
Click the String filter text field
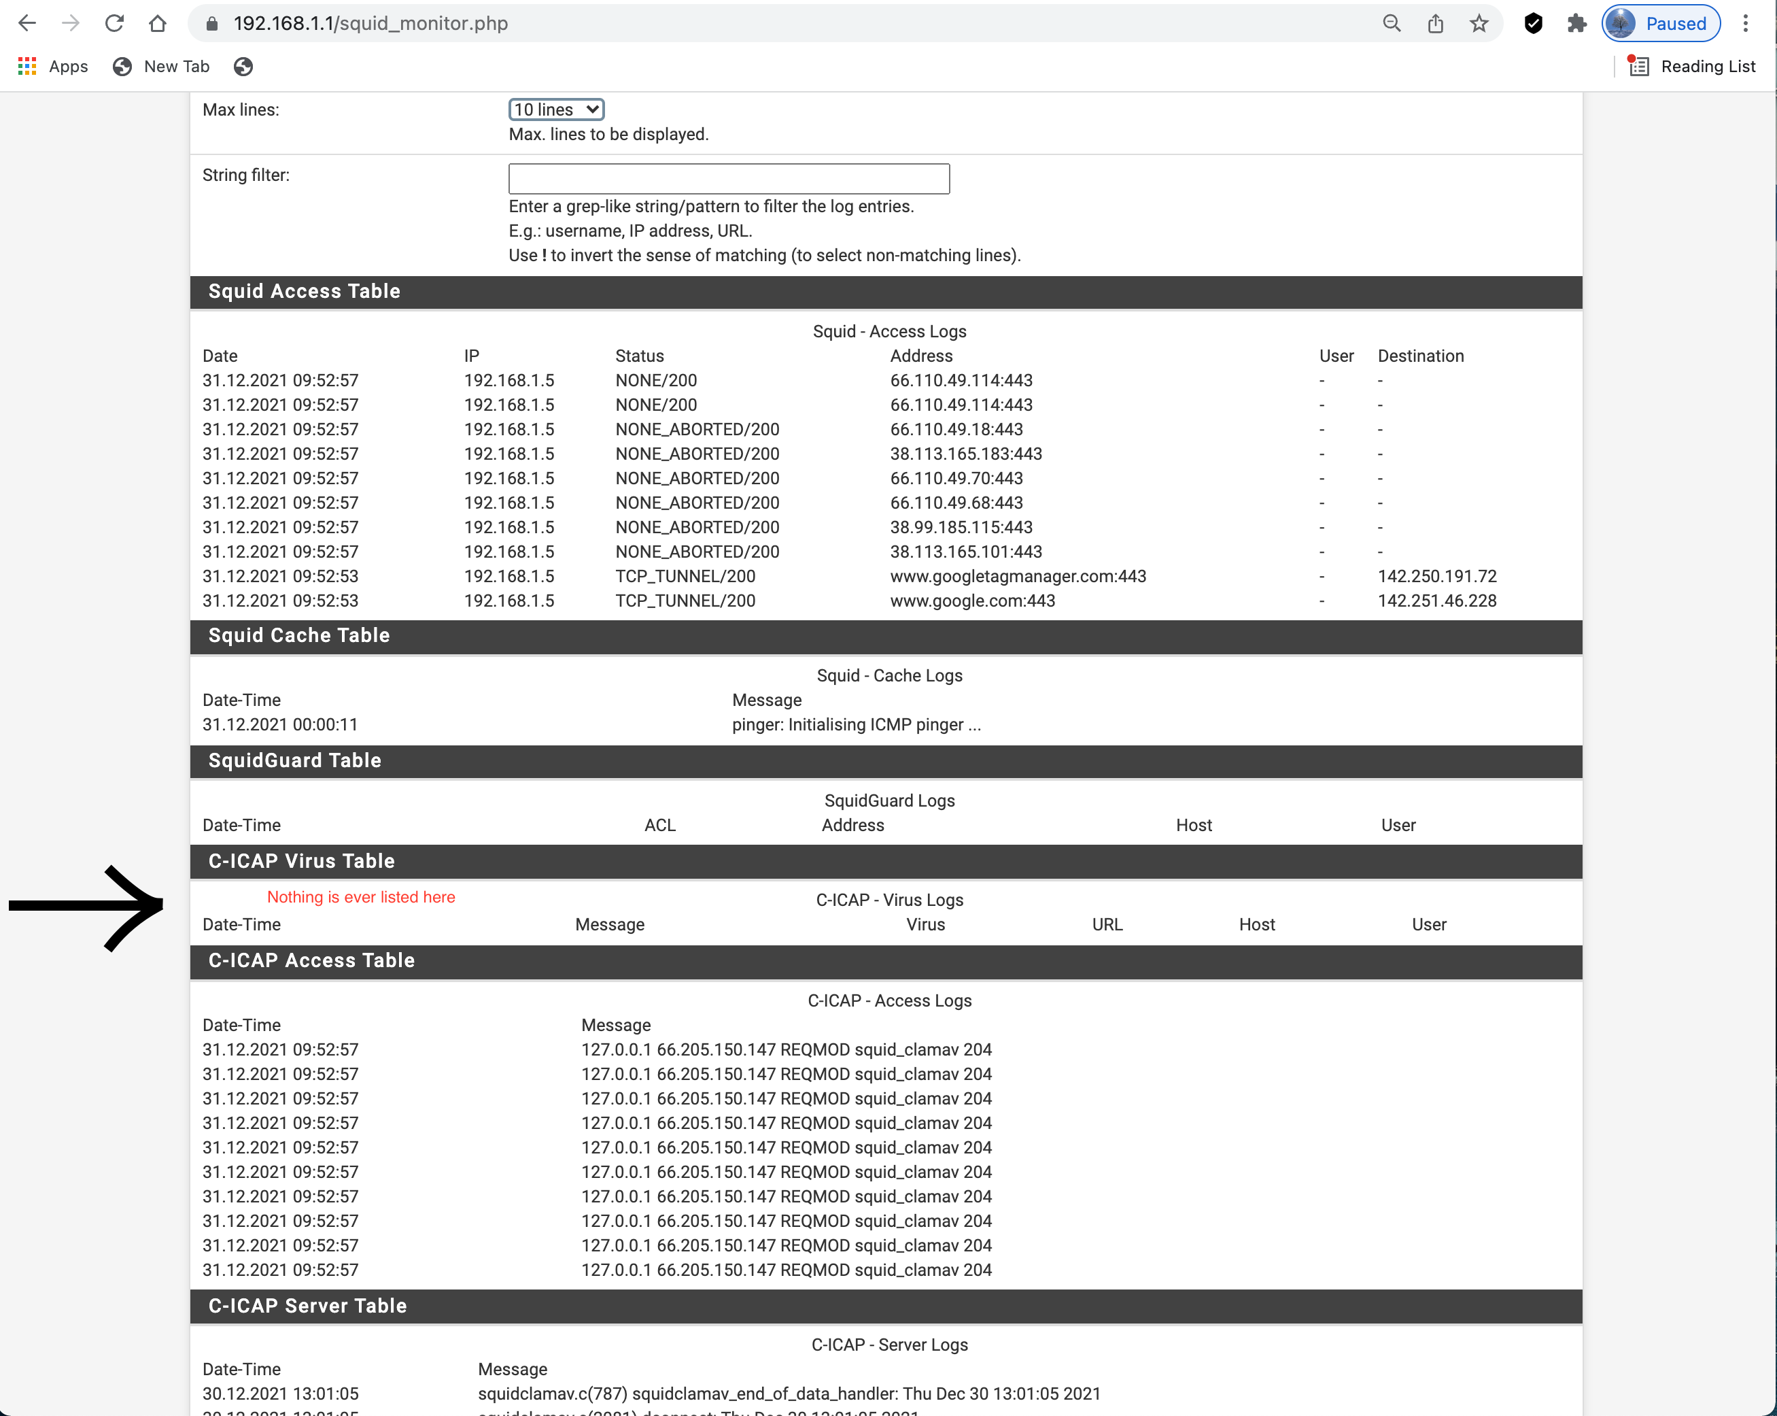pos(729,178)
